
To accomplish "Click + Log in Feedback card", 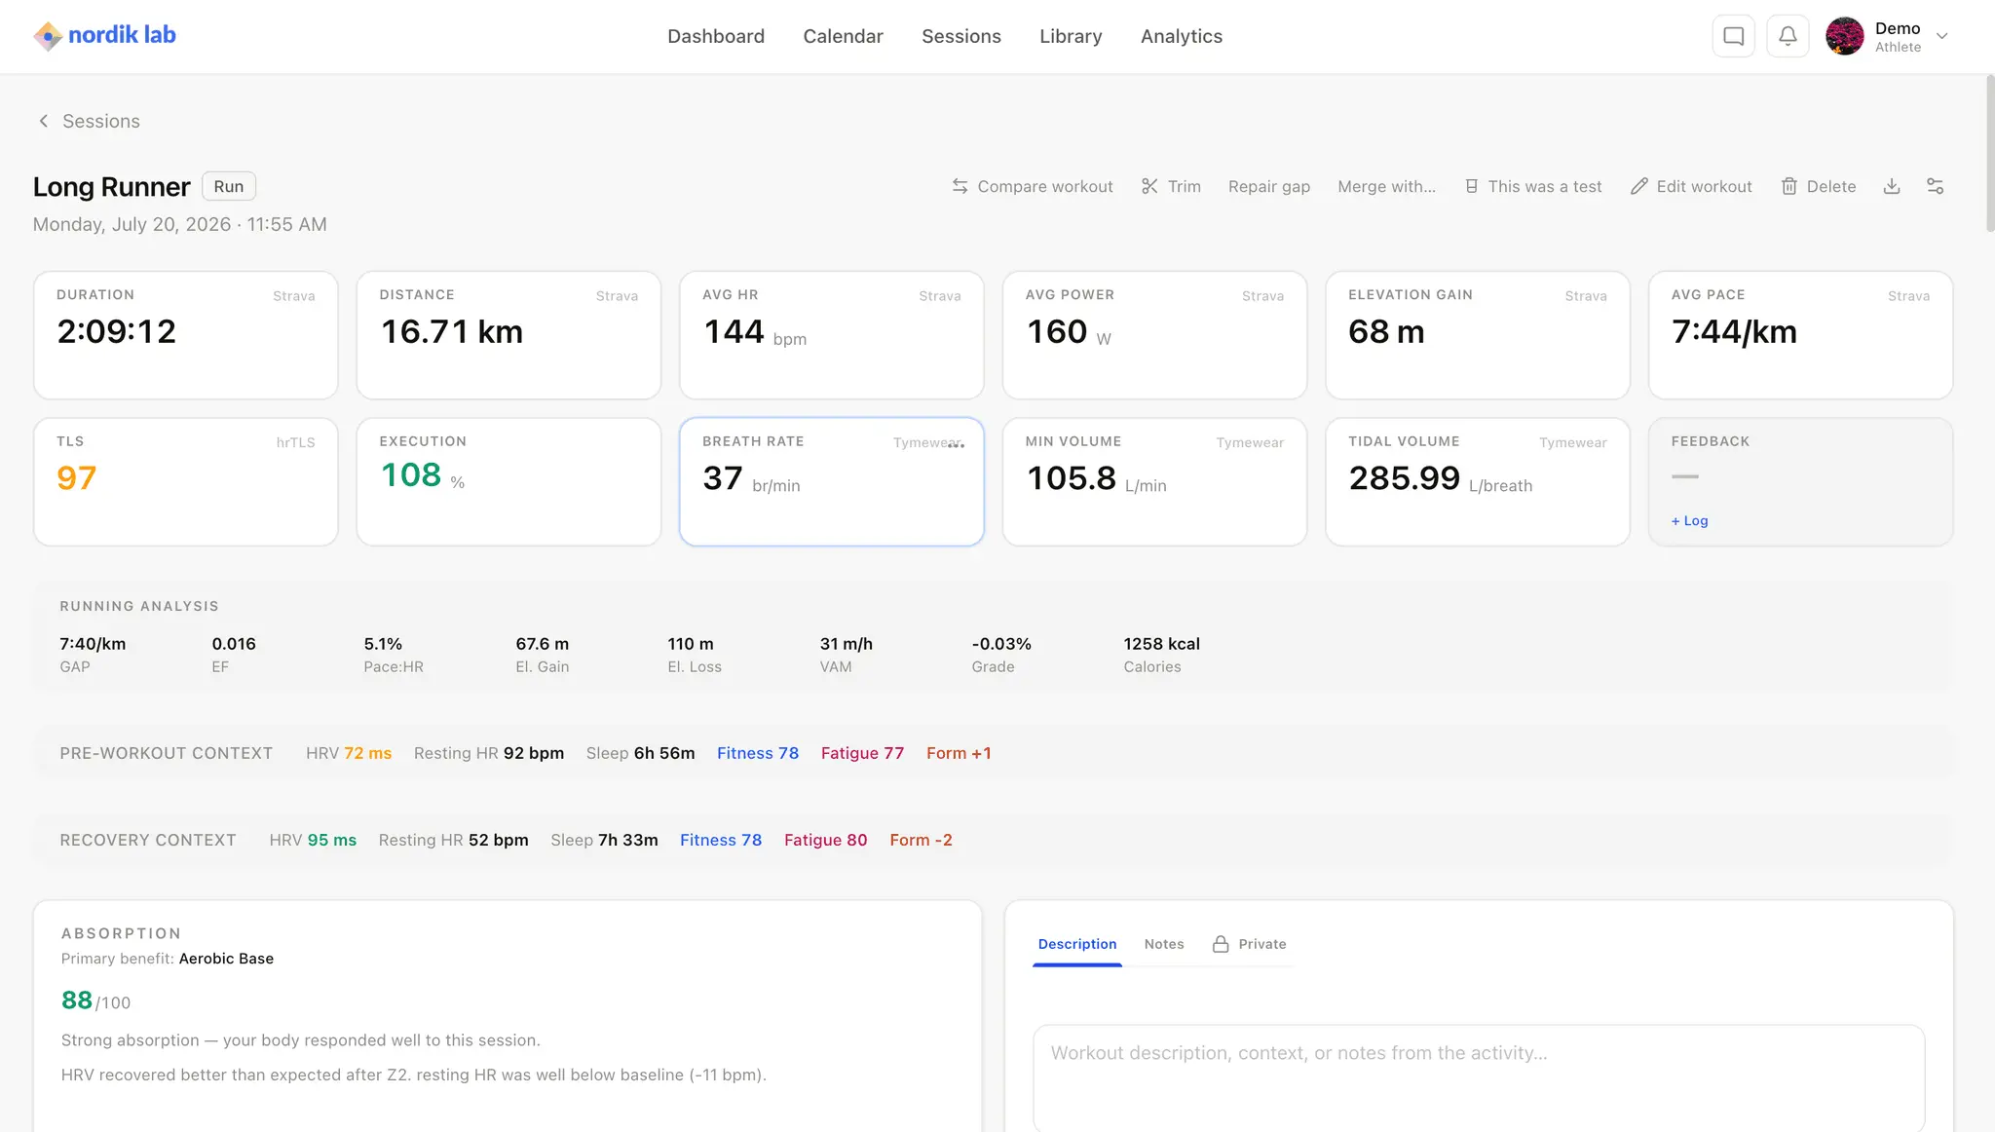I will pyautogui.click(x=1689, y=521).
